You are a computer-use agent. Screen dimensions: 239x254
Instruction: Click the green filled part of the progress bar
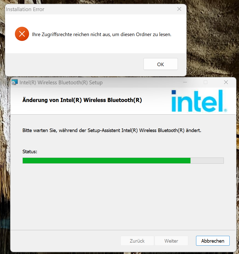(x=107, y=161)
